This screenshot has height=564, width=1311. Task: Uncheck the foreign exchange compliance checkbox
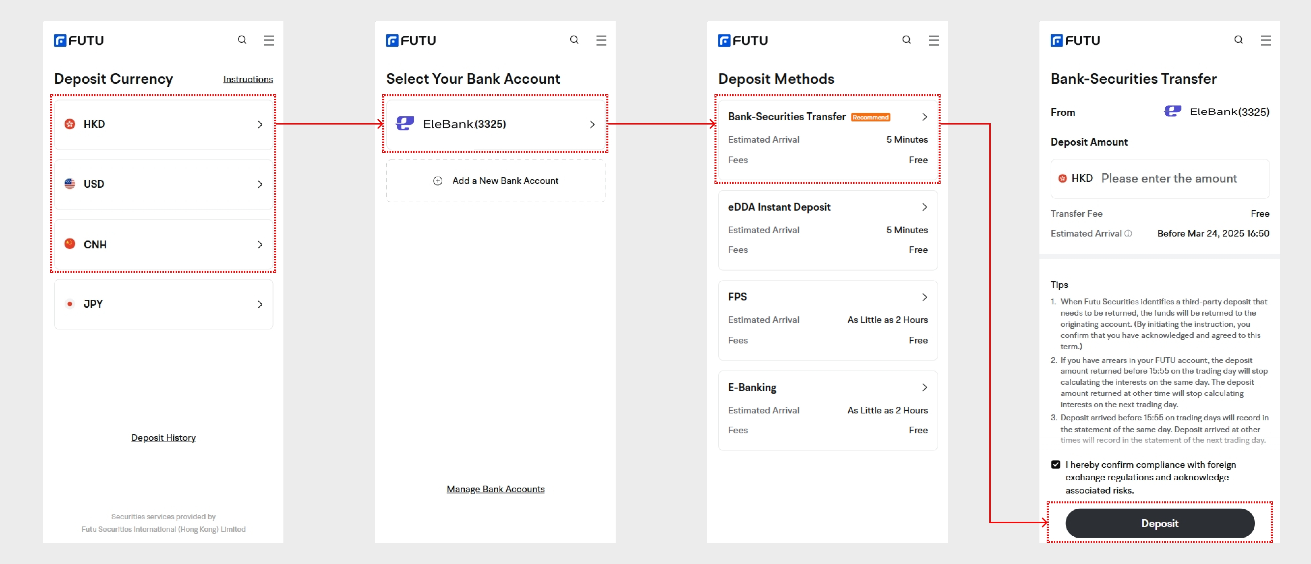click(x=1056, y=464)
